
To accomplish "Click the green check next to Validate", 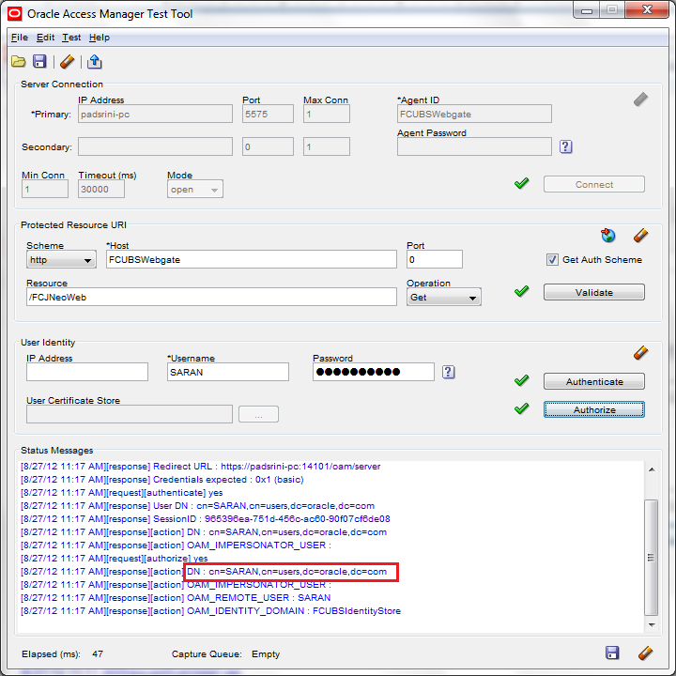I will pyautogui.click(x=522, y=291).
